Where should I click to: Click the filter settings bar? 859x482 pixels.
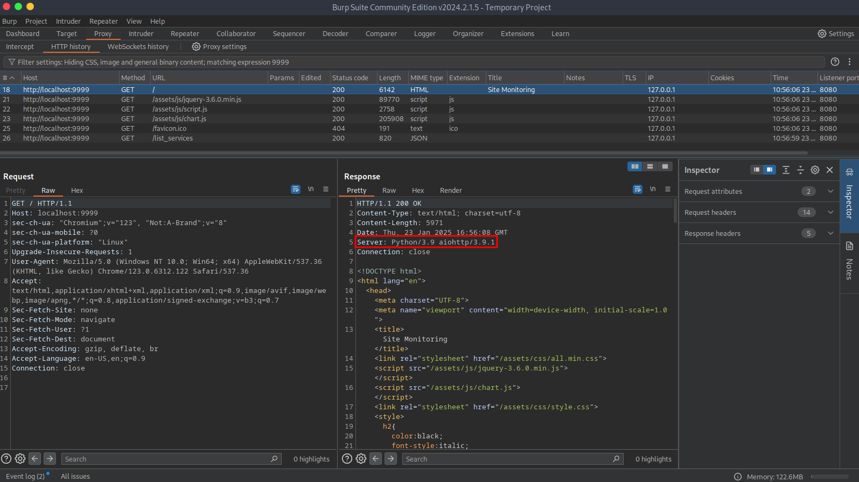pyautogui.click(x=414, y=62)
